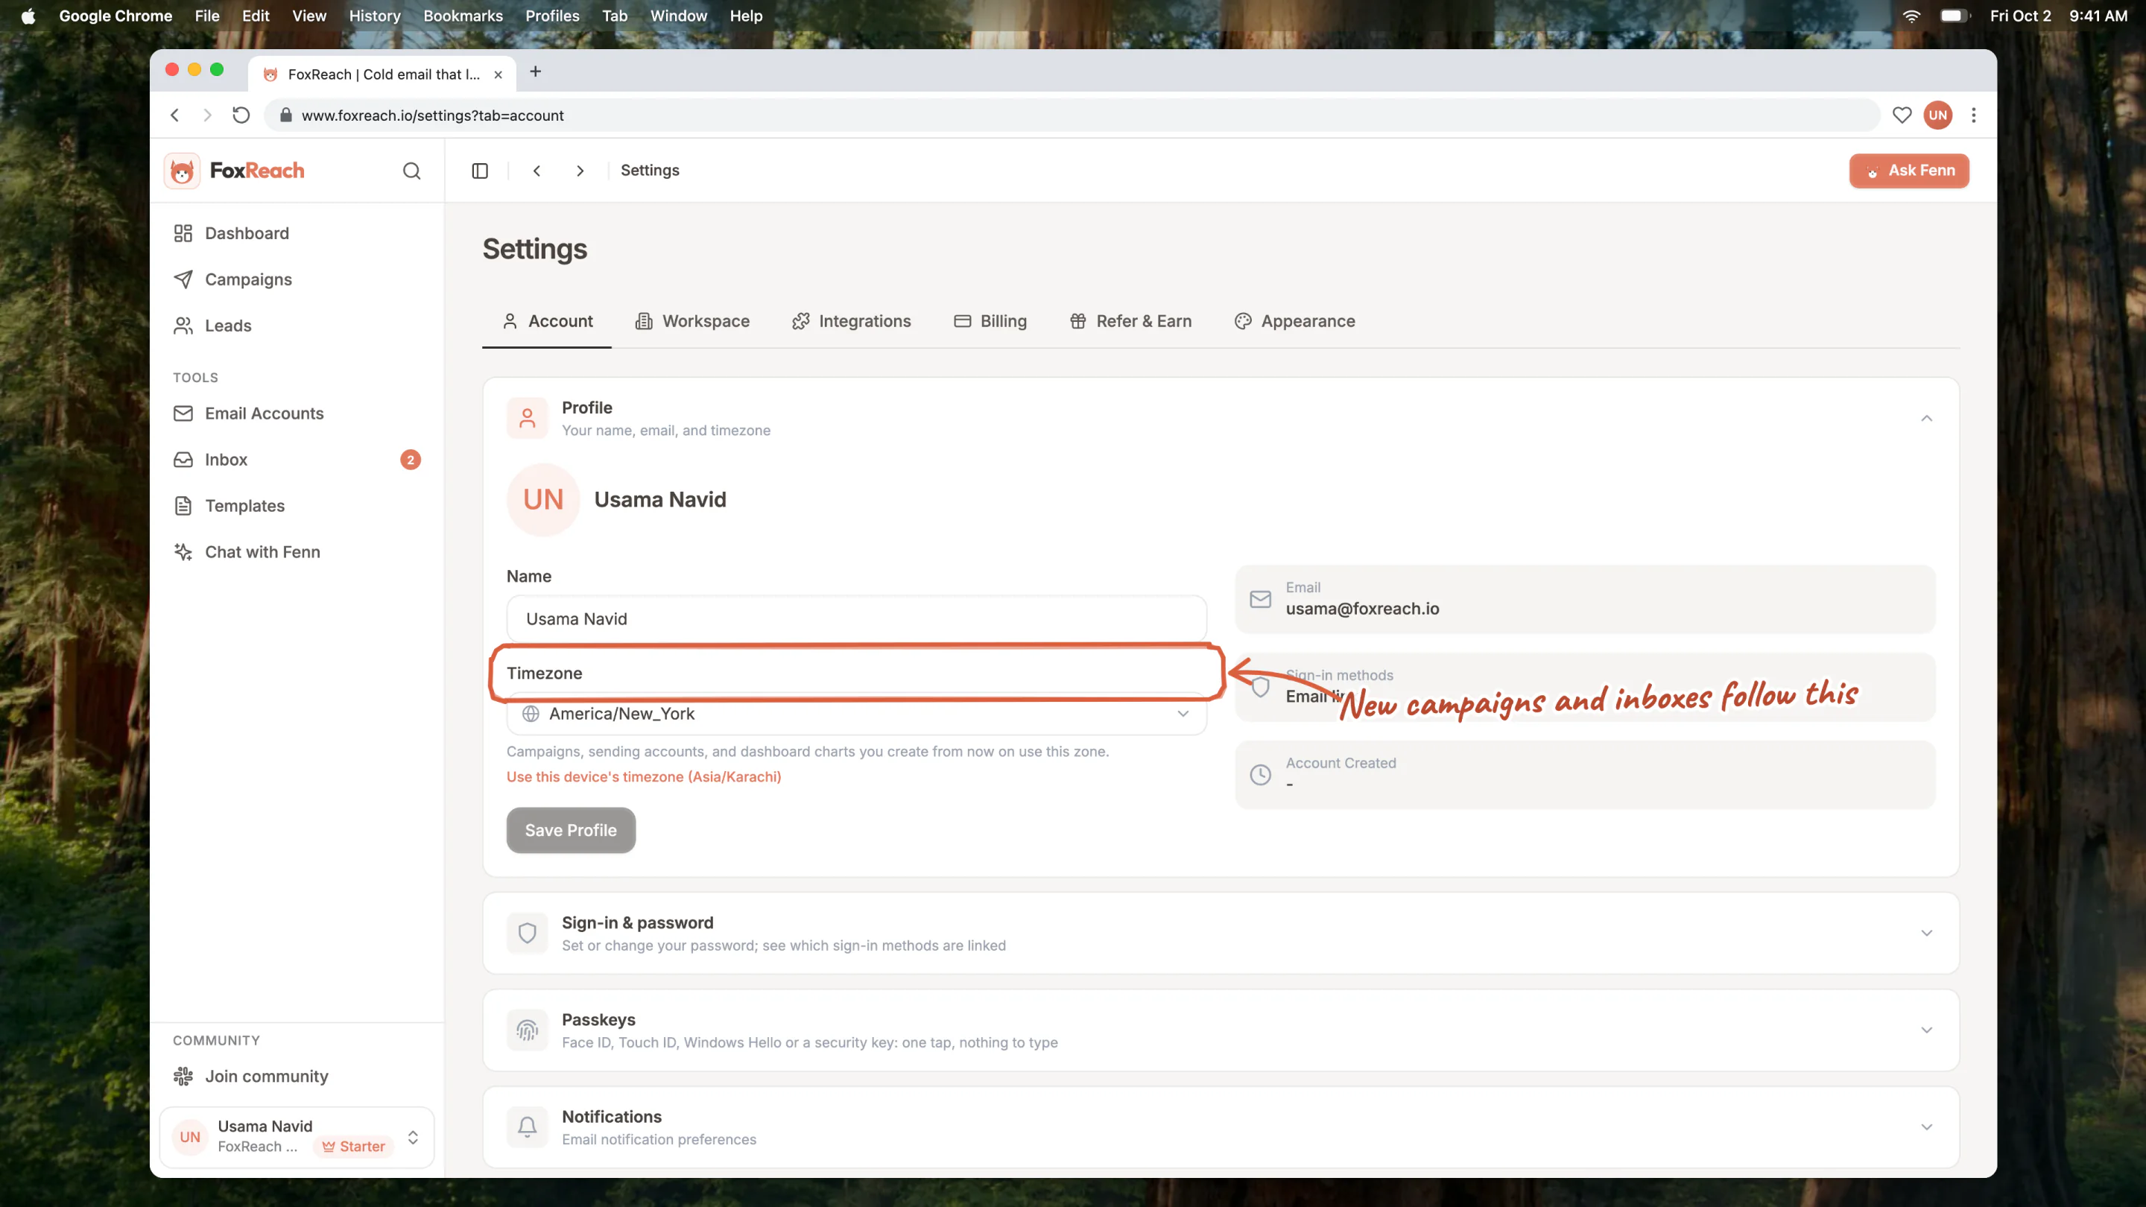Expand the Sign-in & password section
The width and height of the screenshot is (2146, 1207).
tap(1926, 933)
